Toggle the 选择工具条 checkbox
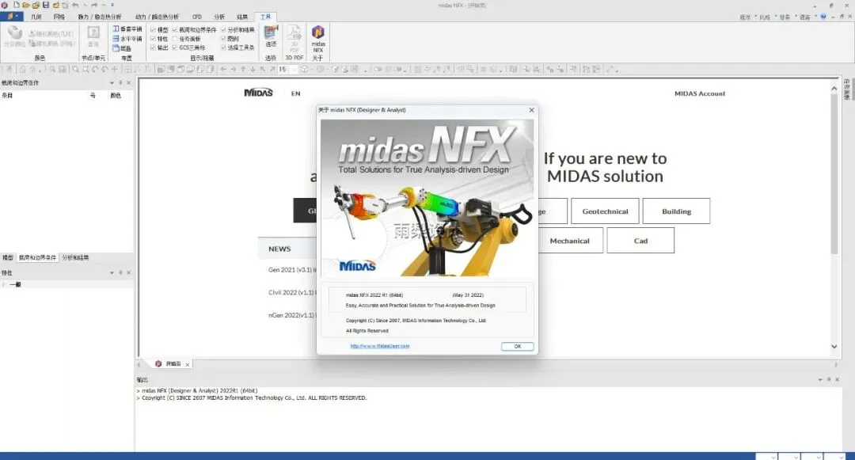This screenshot has width=855, height=460. click(223, 48)
